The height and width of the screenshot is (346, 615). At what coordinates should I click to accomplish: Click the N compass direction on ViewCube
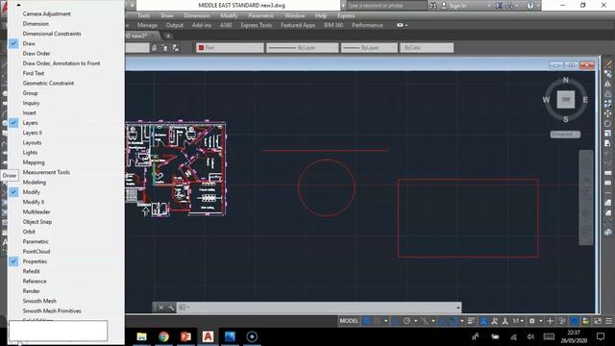coord(566,80)
